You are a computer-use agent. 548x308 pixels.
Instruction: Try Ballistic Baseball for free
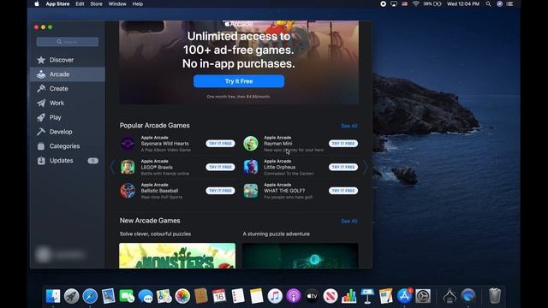(220, 191)
